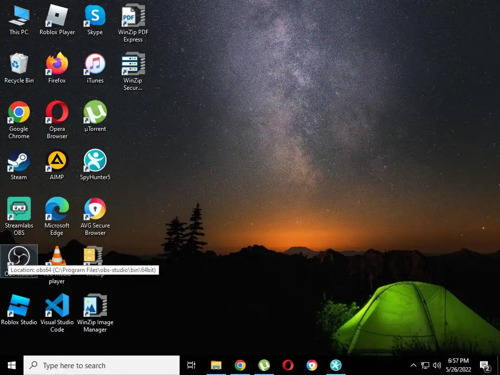The height and width of the screenshot is (375, 500).
Task: Select the Roblox Player shortcut
Action: pyautogui.click(x=57, y=20)
